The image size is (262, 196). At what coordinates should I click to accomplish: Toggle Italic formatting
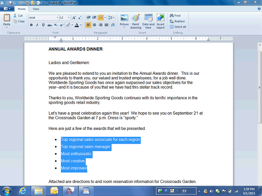point(37,25)
